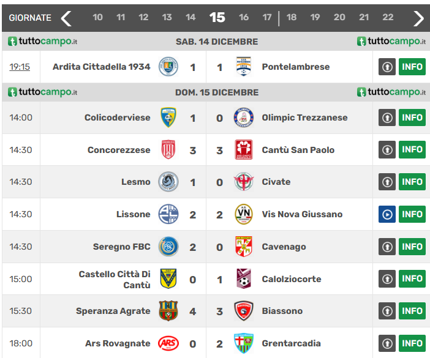Switch to giornata 22
This screenshot has width=430, height=358.
click(x=388, y=17)
